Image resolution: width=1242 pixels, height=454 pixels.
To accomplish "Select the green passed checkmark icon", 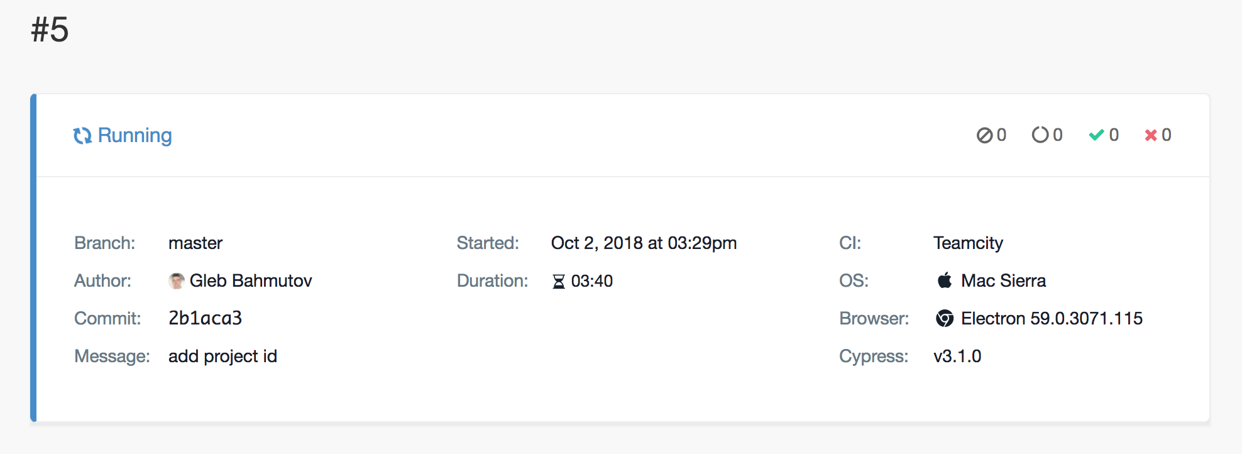I will (x=1096, y=135).
